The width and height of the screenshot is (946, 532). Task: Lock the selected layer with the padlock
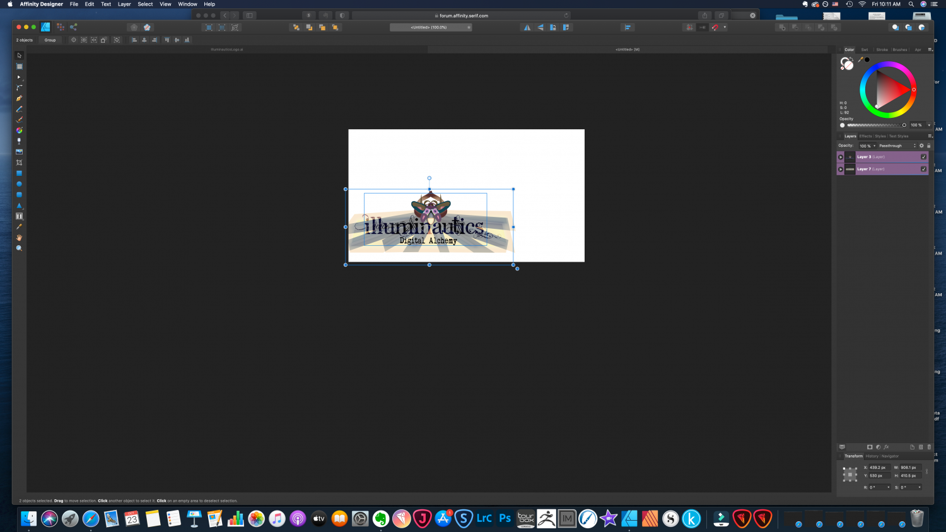(929, 146)
